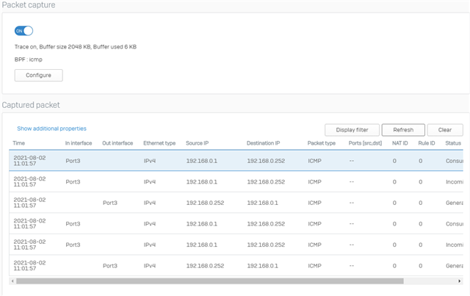Refresh the captured packet list
The width and height of the screenshot is (470, 296).
tap(403, 130)
